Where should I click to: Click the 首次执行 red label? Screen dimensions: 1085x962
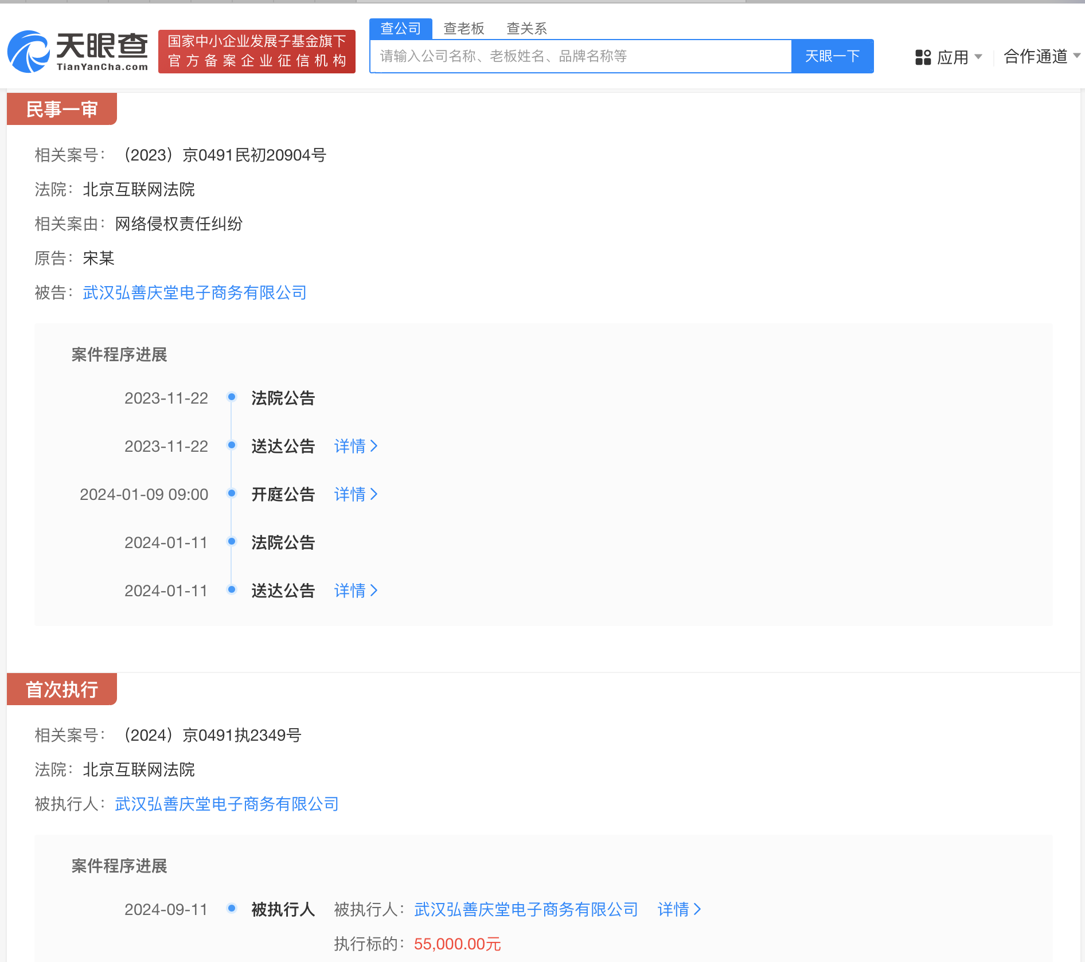click(61, 689)
